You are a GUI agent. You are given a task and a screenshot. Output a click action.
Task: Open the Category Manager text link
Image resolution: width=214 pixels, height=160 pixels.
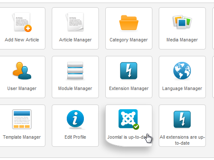(x=129, y=40)
